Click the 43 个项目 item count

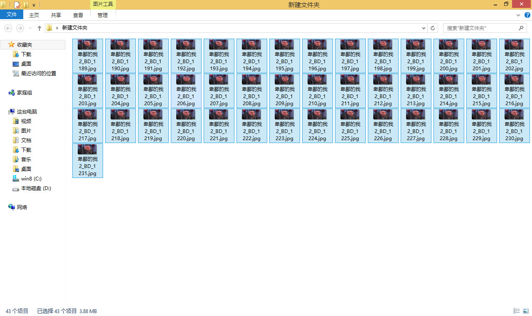(x=17, y=311)
